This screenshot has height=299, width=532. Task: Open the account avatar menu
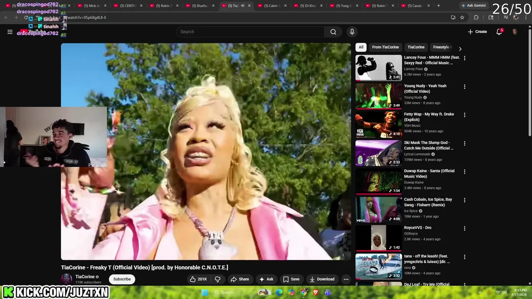(515, 32)
